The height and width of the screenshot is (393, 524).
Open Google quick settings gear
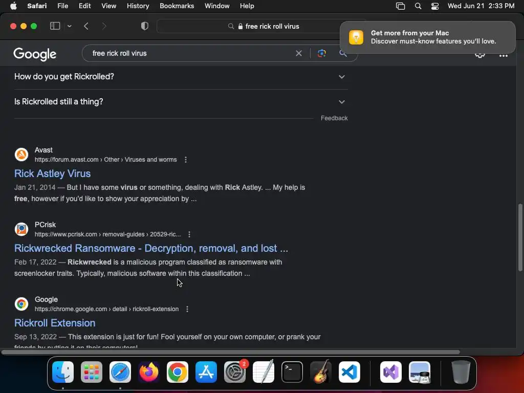[480, 55]
